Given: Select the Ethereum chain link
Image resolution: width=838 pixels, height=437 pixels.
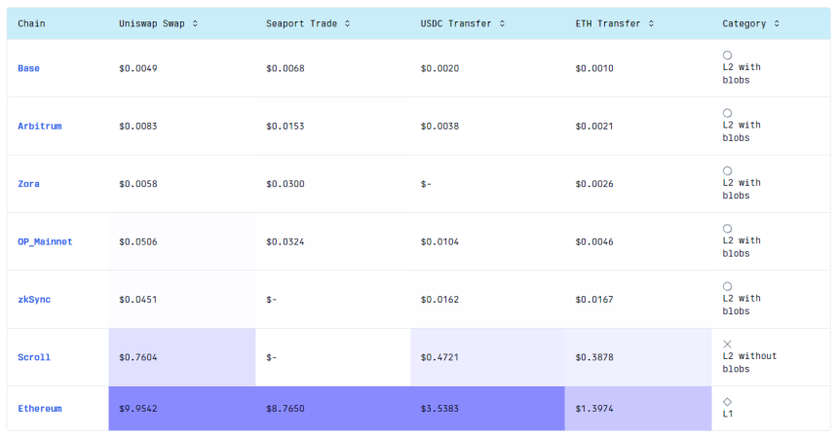Looking at the screenshot, I should click(x=40, y=409).
